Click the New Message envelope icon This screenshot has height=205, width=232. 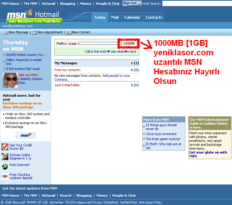(6, 32)
